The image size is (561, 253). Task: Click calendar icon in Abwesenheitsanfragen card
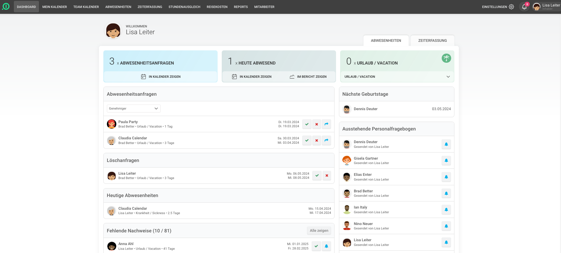tap(143, 77)
